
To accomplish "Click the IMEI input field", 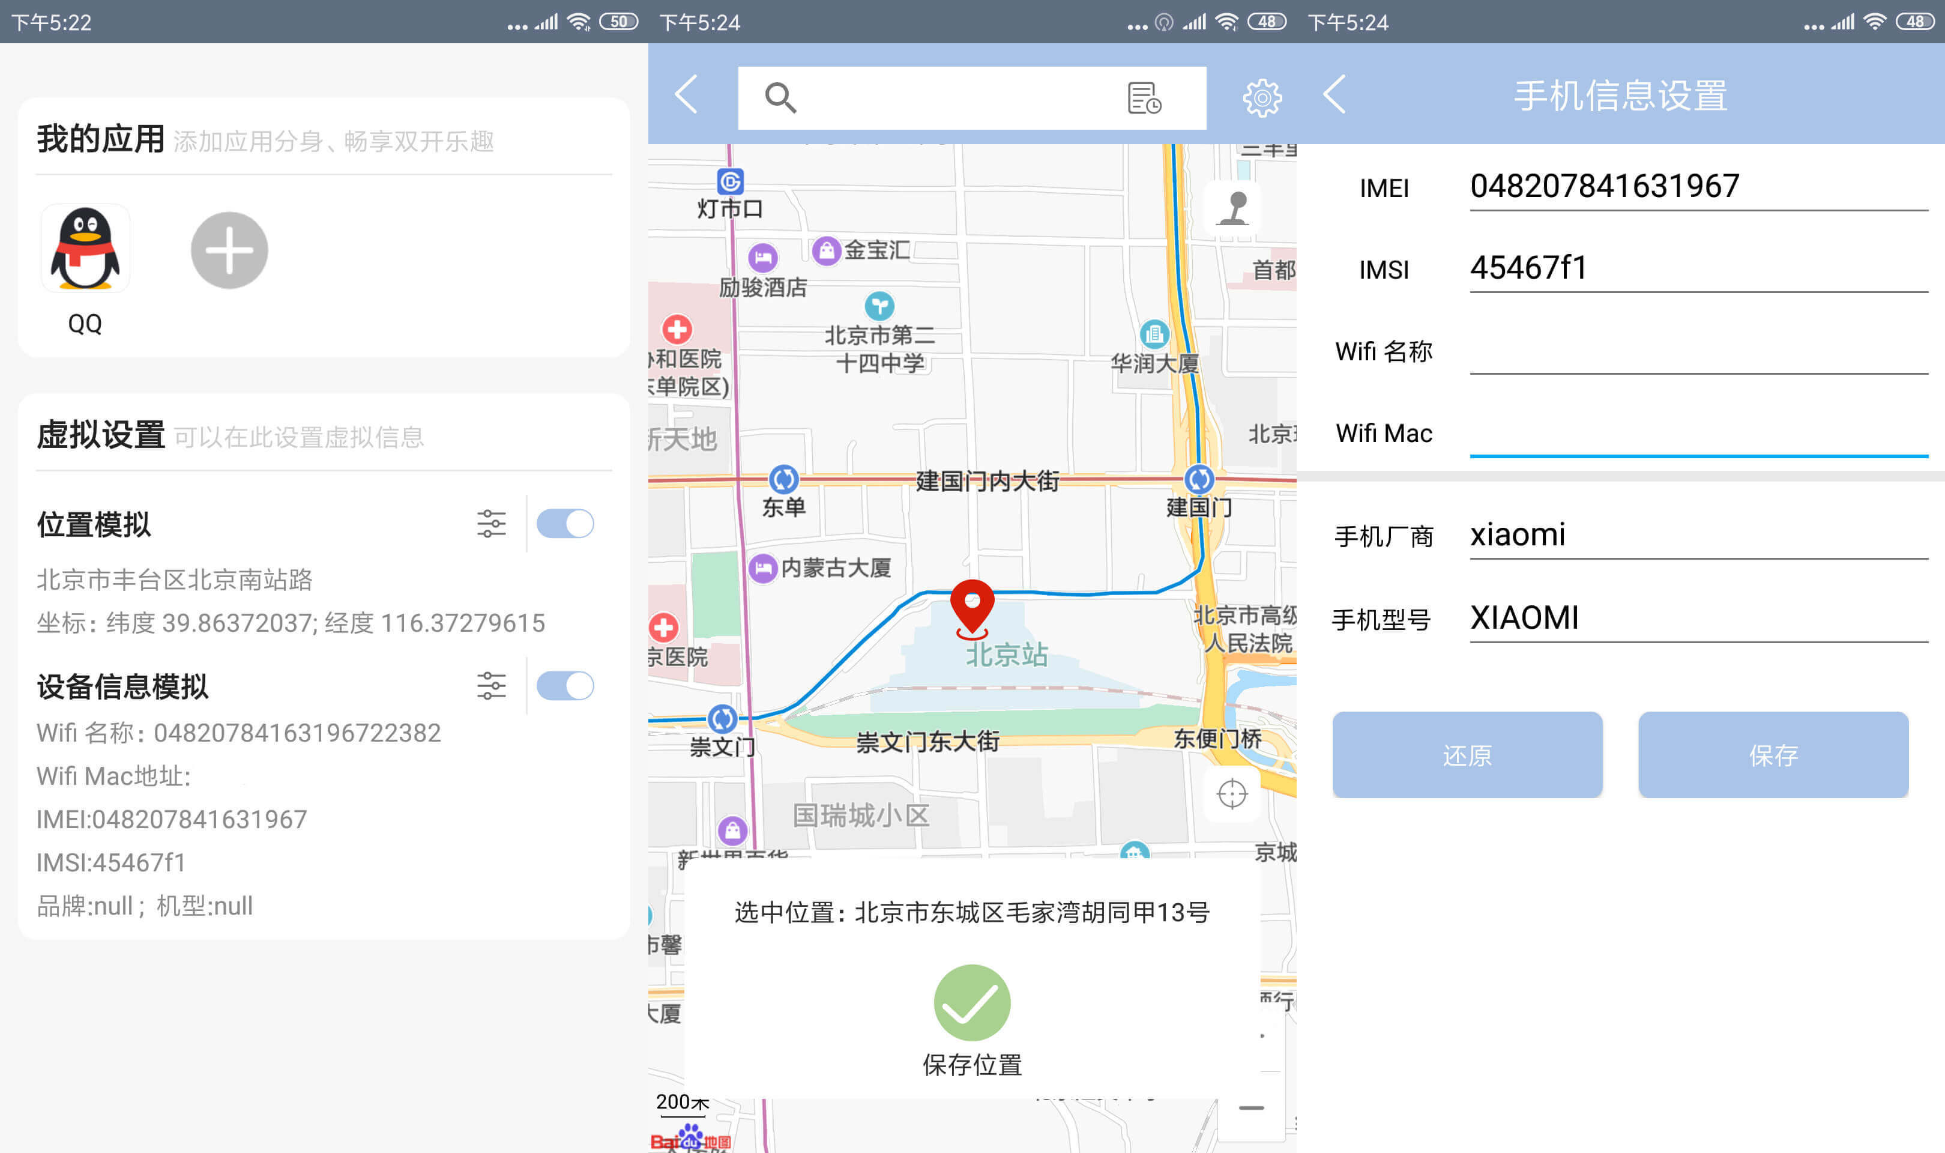I will tap(1698, 187).
